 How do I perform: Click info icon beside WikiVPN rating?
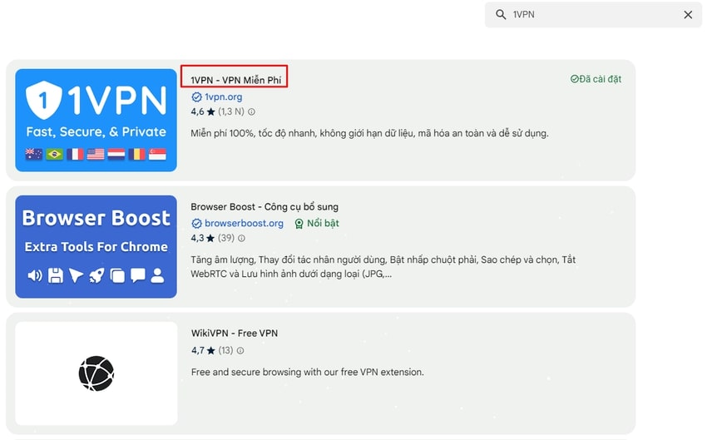click(x=241, y=350)
